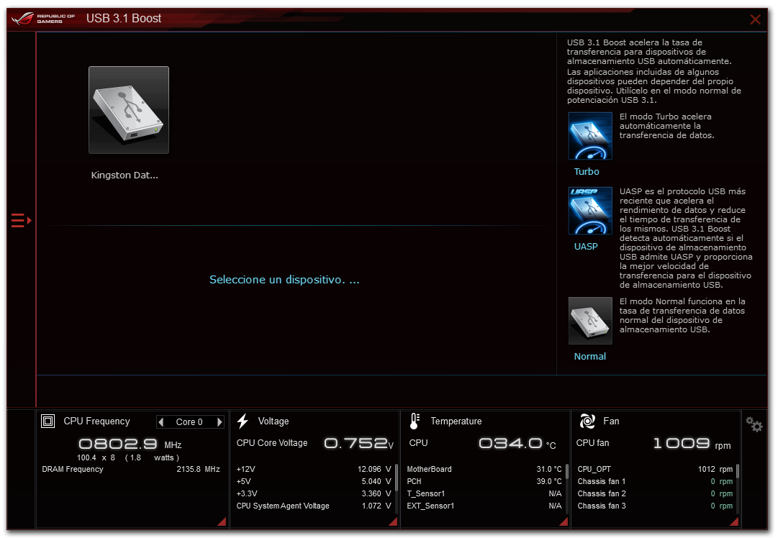Select the Kingston USB drive icon
The image size is (778, 538).
(129, 110)
